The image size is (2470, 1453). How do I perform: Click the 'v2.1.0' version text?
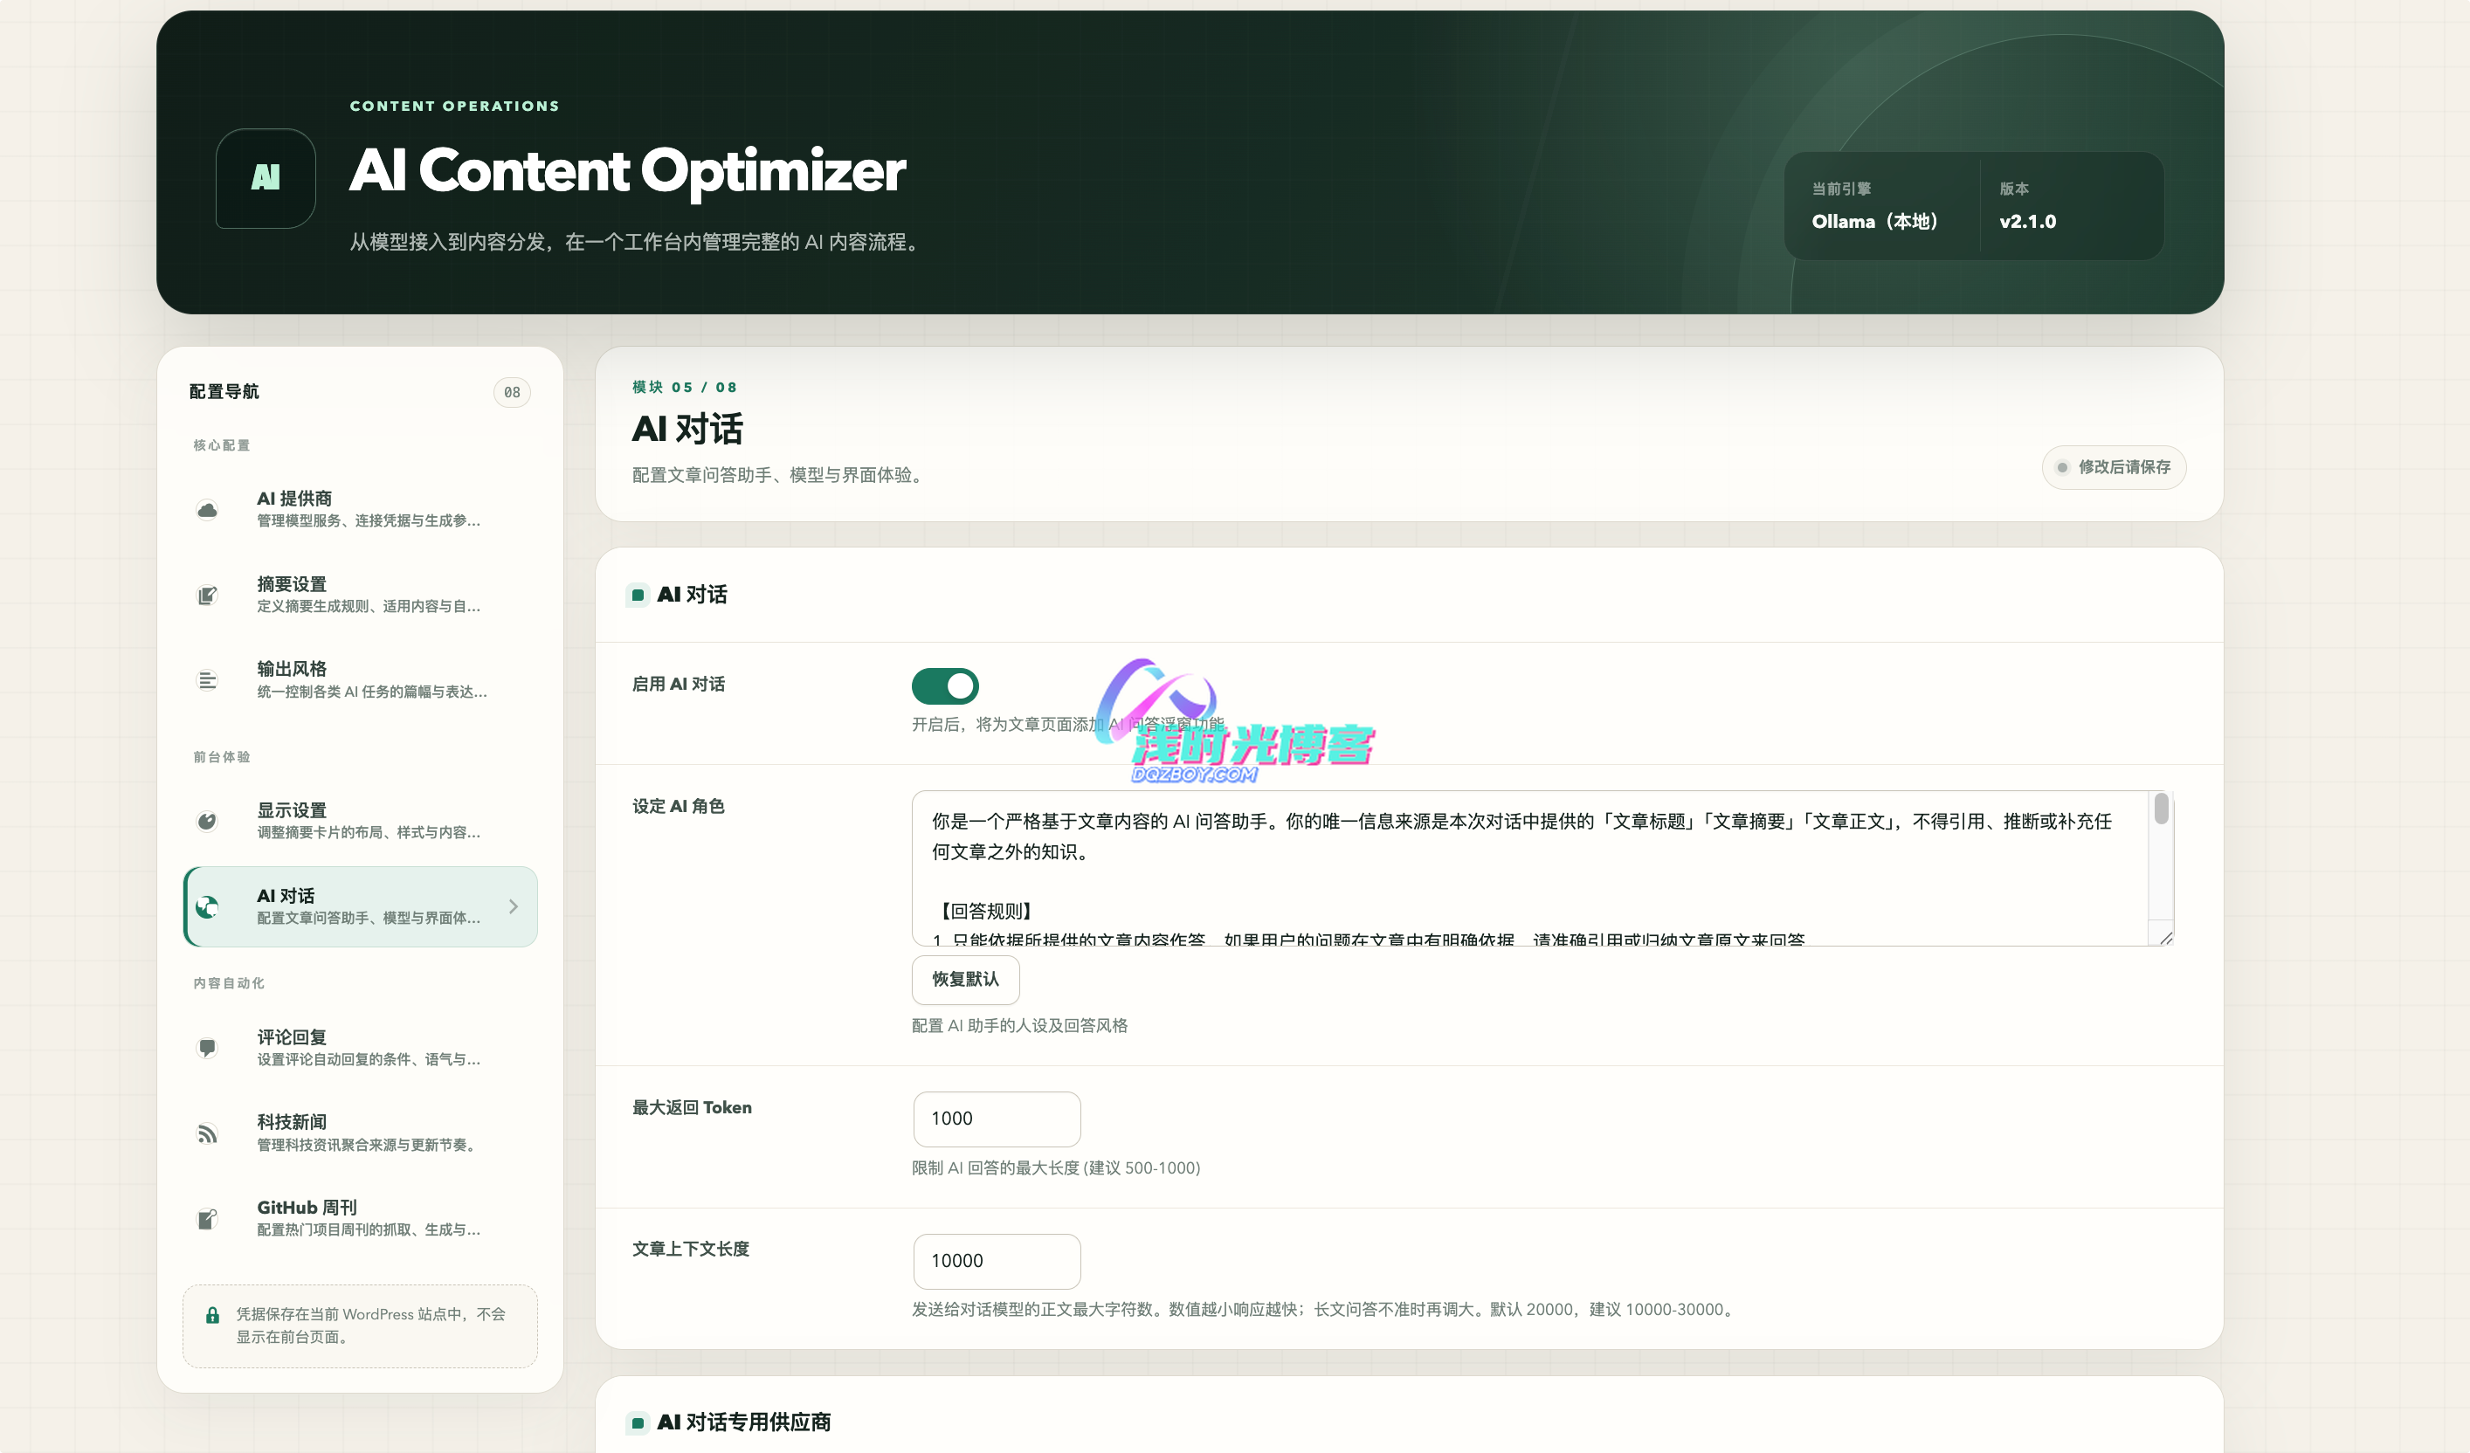click(2028, 222)
